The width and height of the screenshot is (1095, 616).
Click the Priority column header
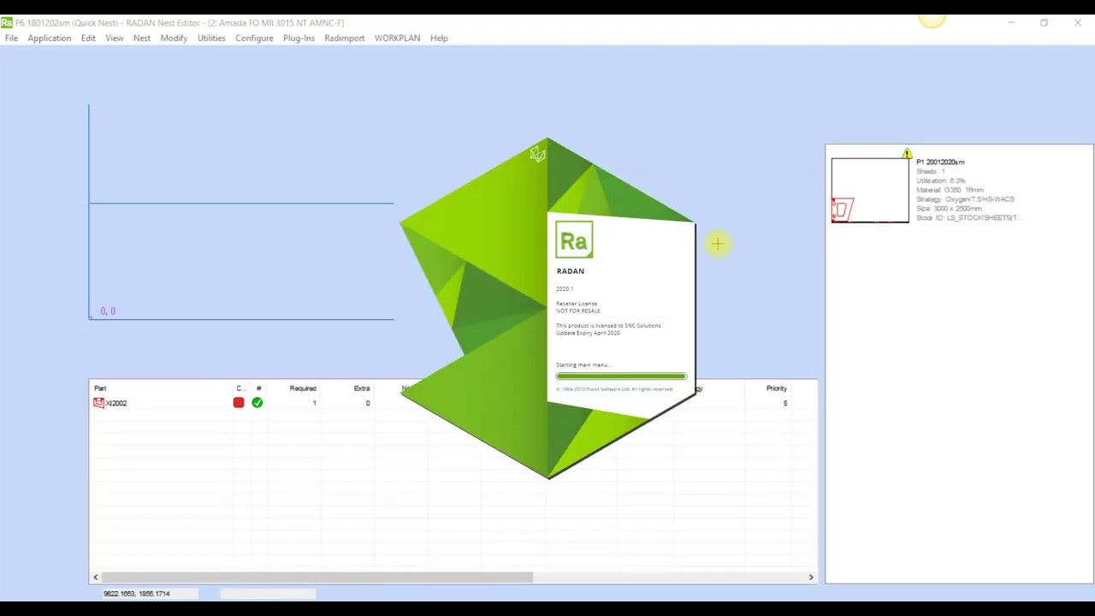click(x=776, y=388)
